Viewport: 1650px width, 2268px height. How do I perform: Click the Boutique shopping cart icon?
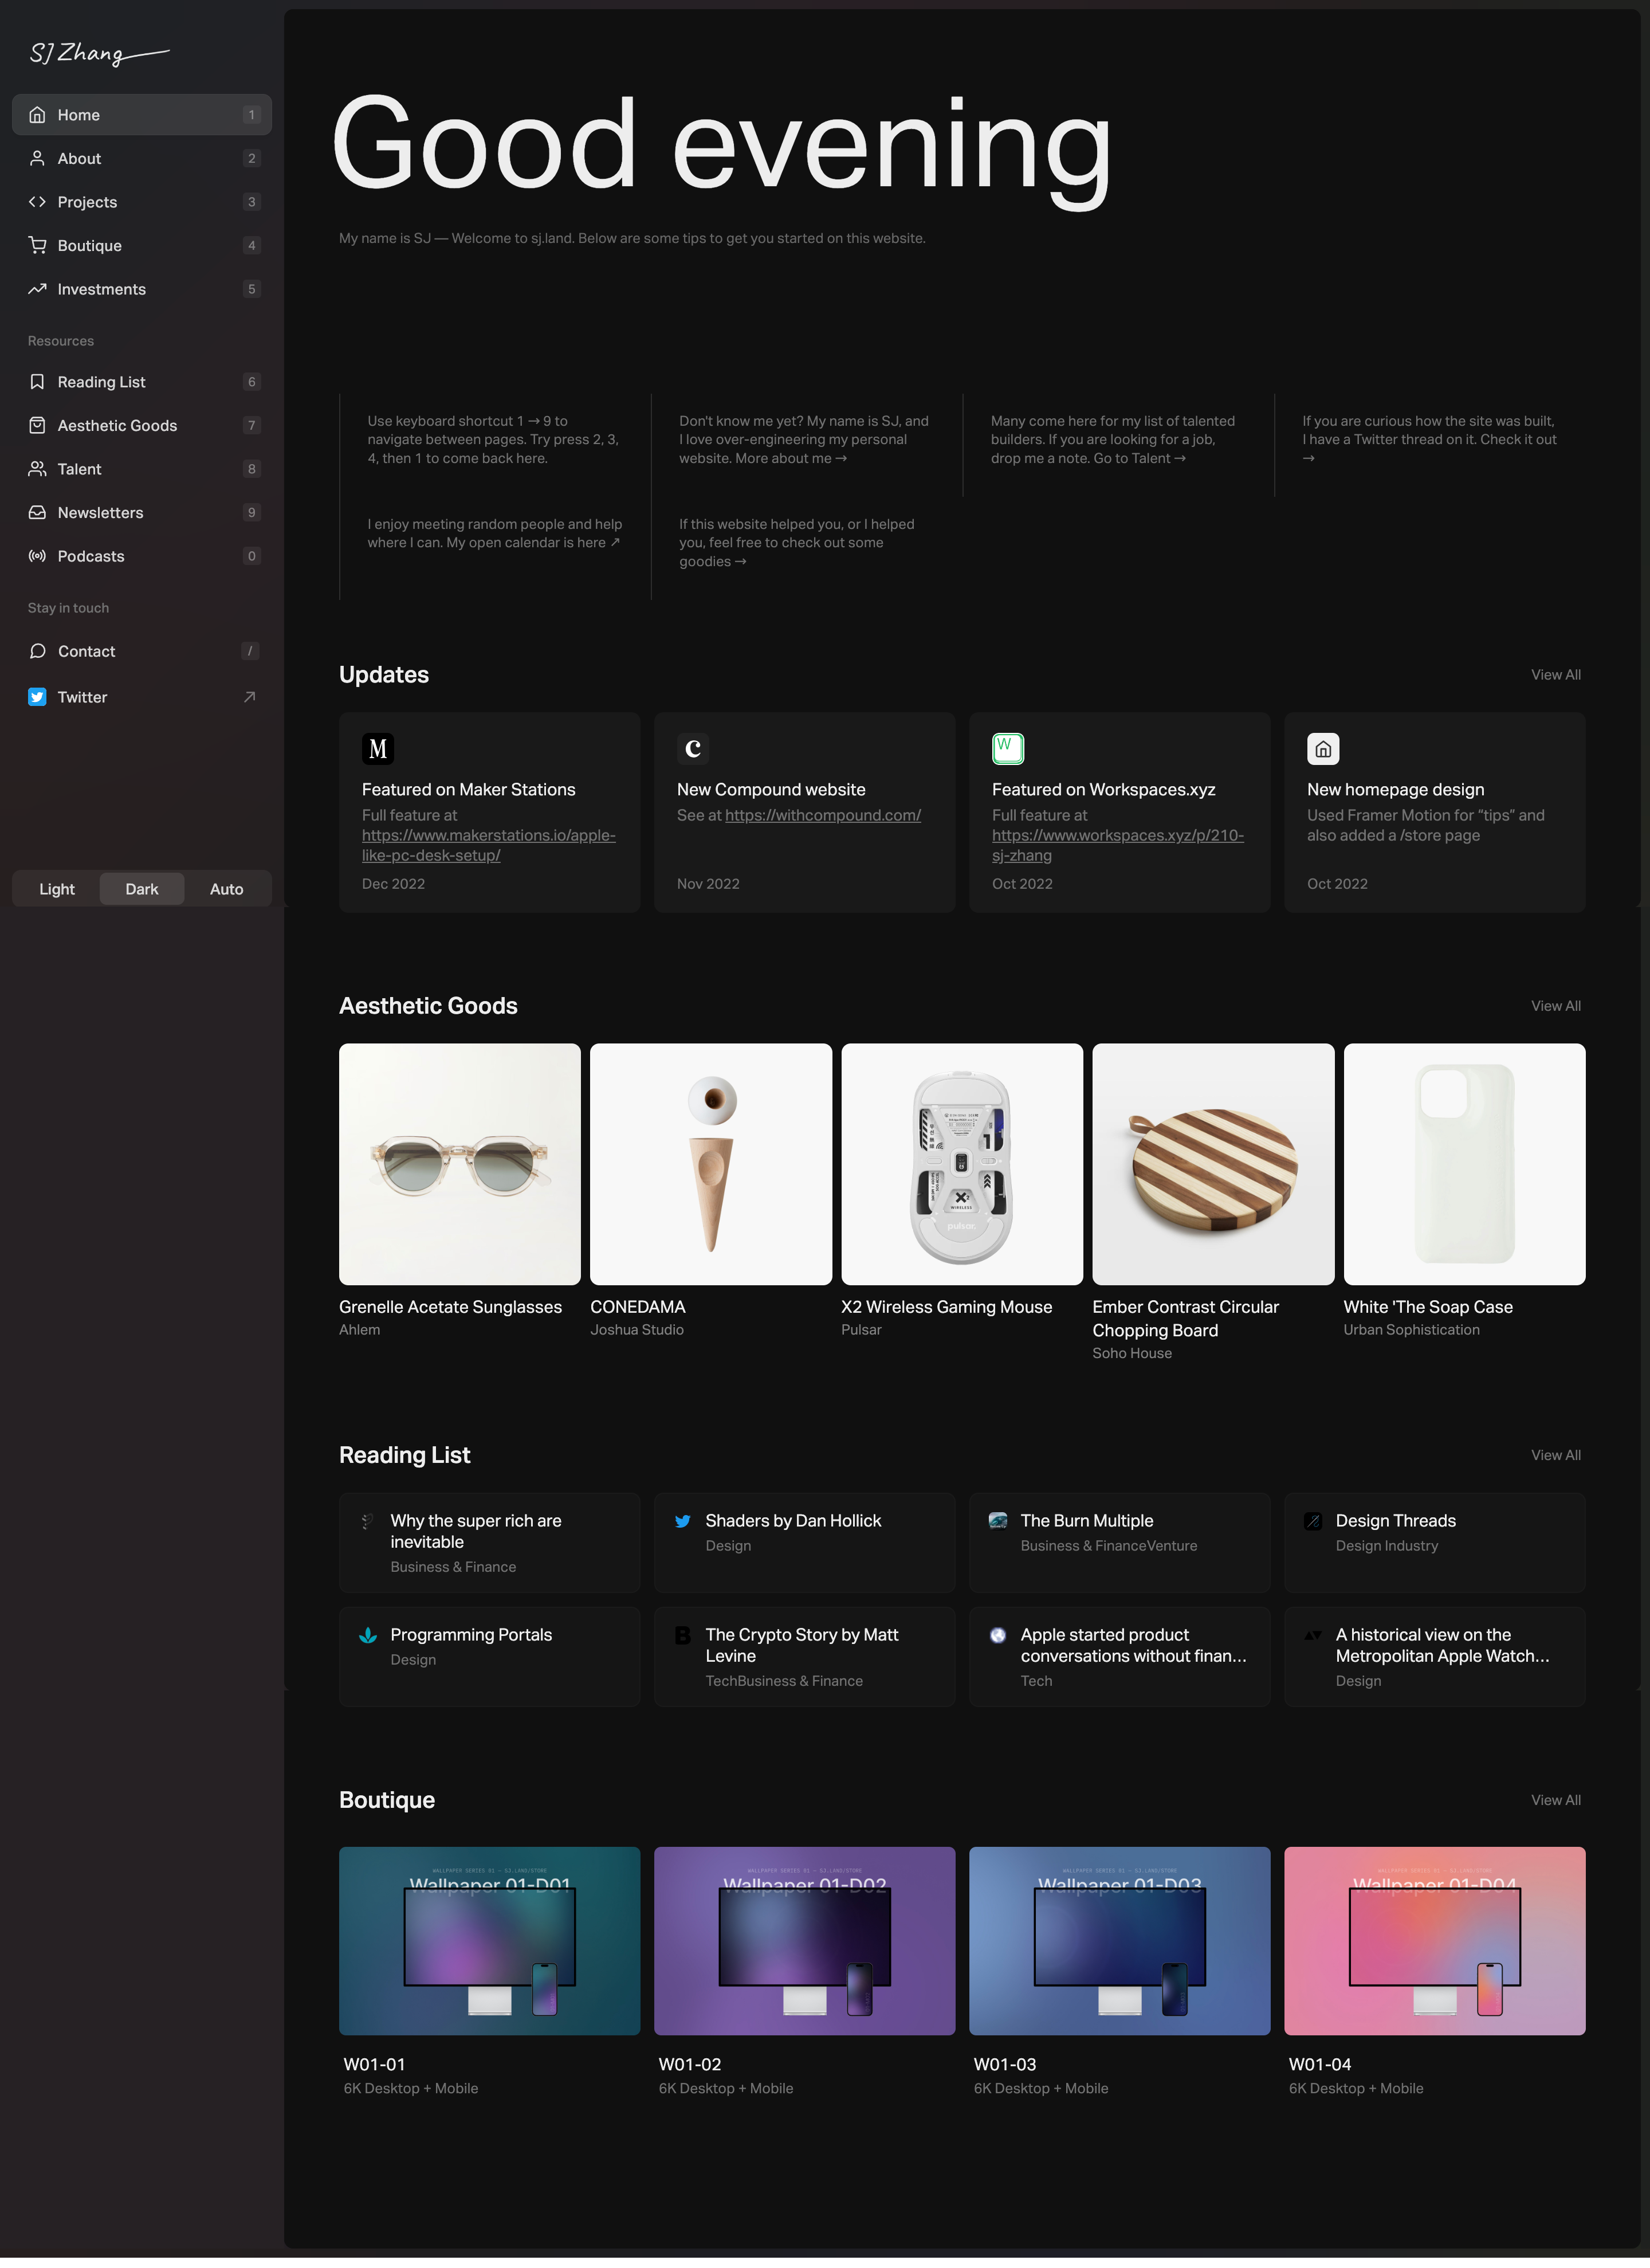37,245
